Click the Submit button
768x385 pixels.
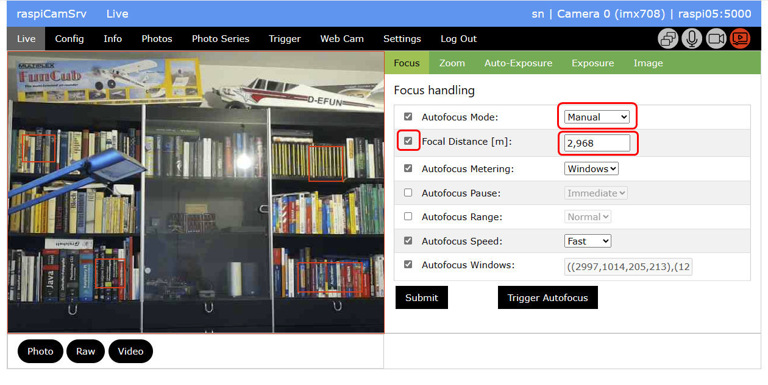[421, 297]
